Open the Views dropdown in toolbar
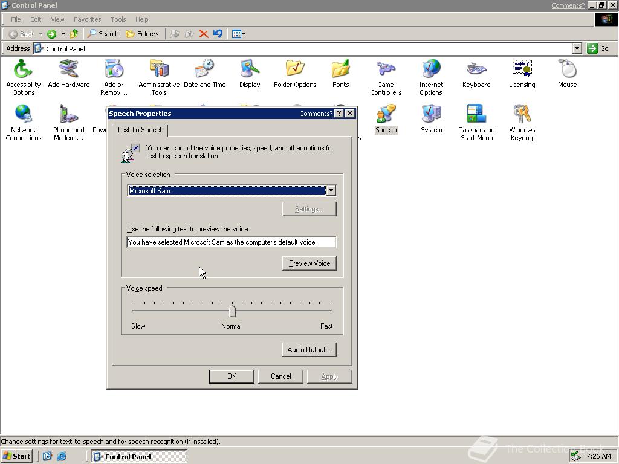Viewport: 619px width, 464px height. point(238,34)
